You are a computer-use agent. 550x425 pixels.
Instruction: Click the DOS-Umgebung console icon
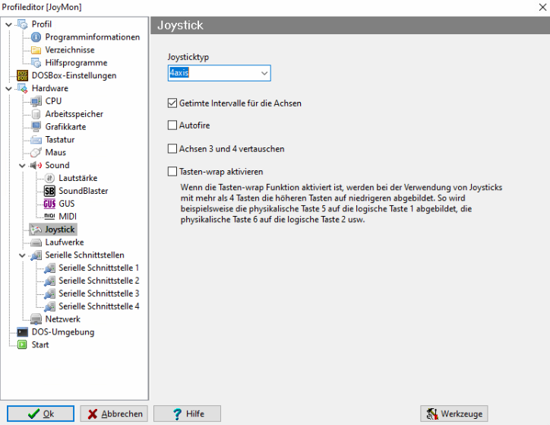click(22, 332)
